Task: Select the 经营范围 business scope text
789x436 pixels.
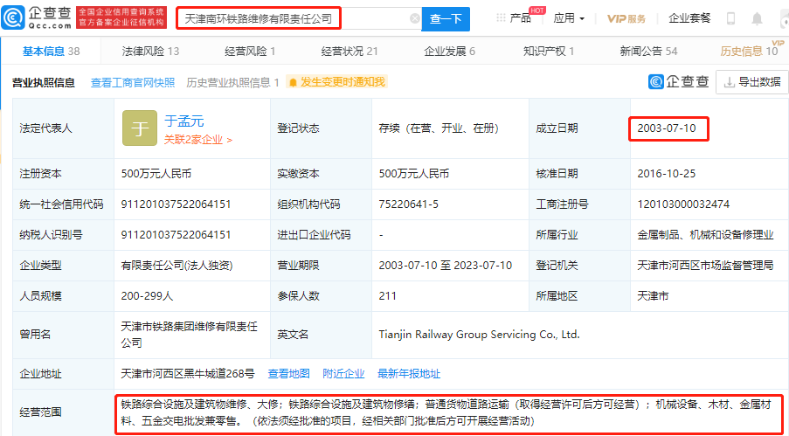Action: pos(446,412)
